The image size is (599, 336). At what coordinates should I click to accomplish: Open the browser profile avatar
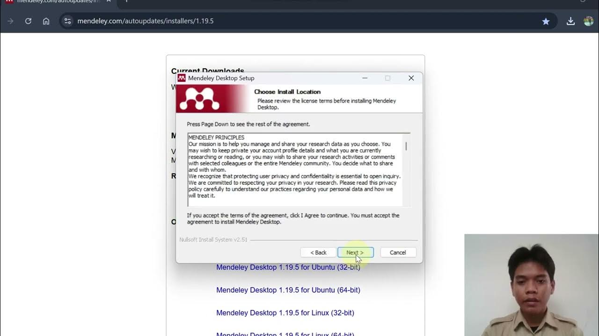(x=589, y=21)
